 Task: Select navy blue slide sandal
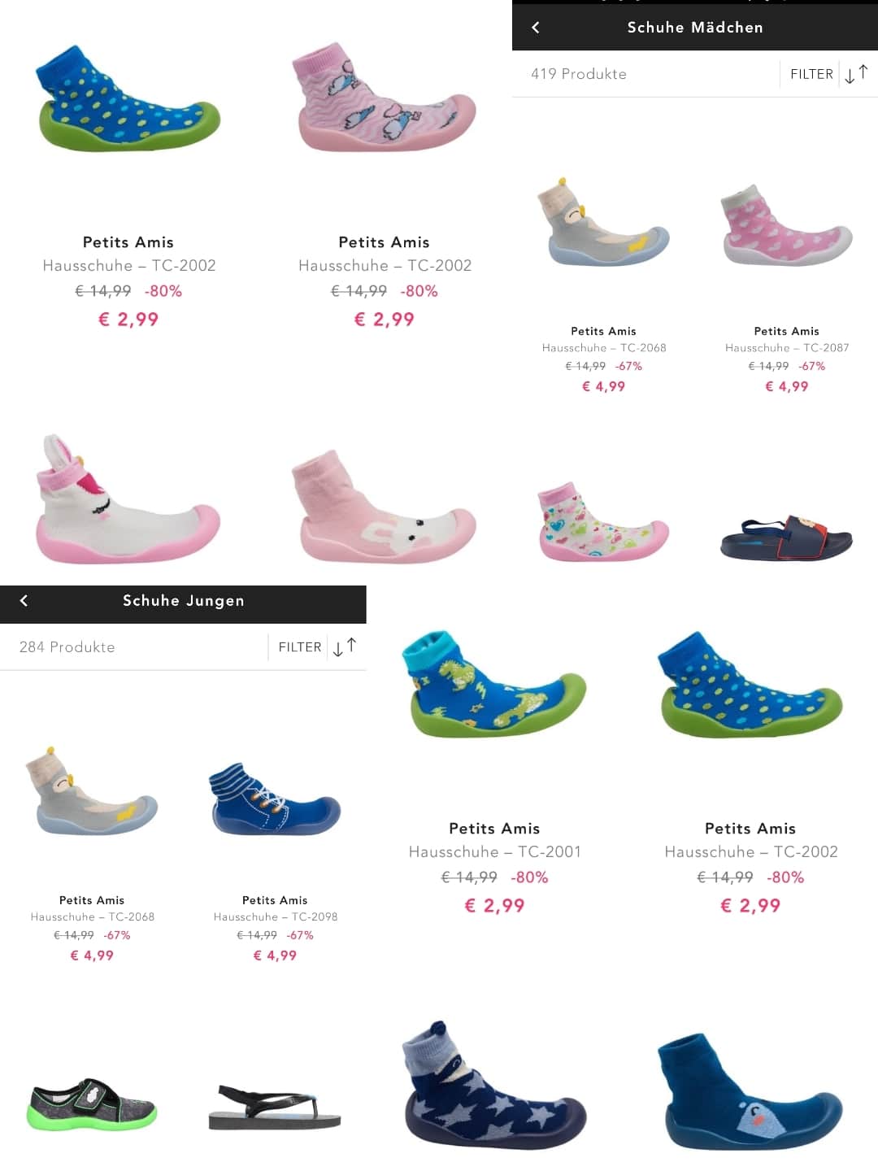786,538
